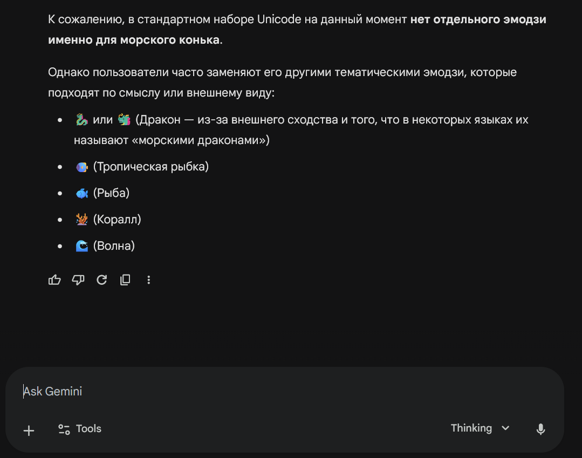
Task: Activate the microphone voice input
Action: [540, 429]
